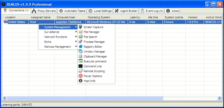Sort by the Latency column header

click(136, 17)
